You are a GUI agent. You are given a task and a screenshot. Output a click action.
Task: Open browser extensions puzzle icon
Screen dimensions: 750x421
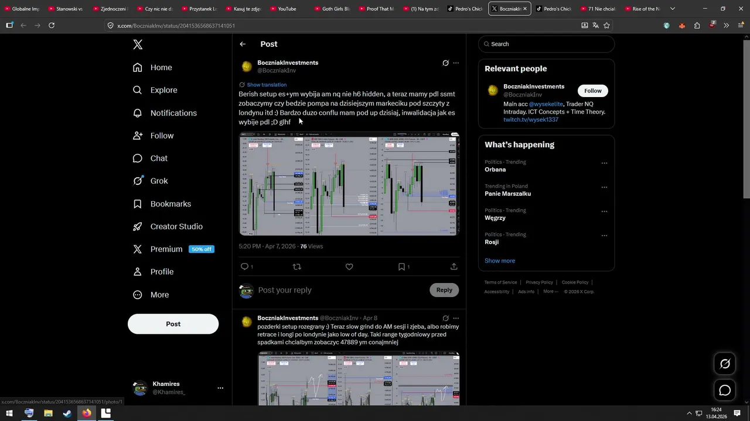tap(697, 25)
